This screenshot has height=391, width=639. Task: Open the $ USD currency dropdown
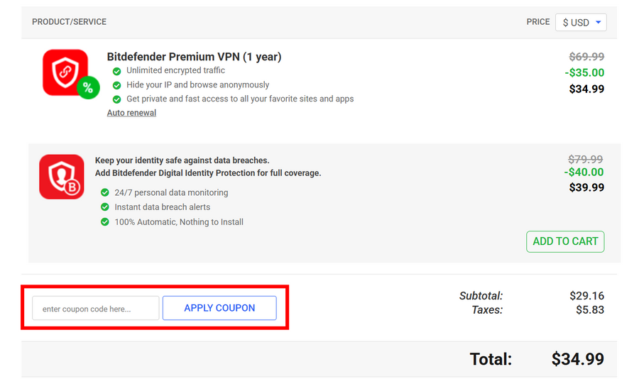pos(581,23)
